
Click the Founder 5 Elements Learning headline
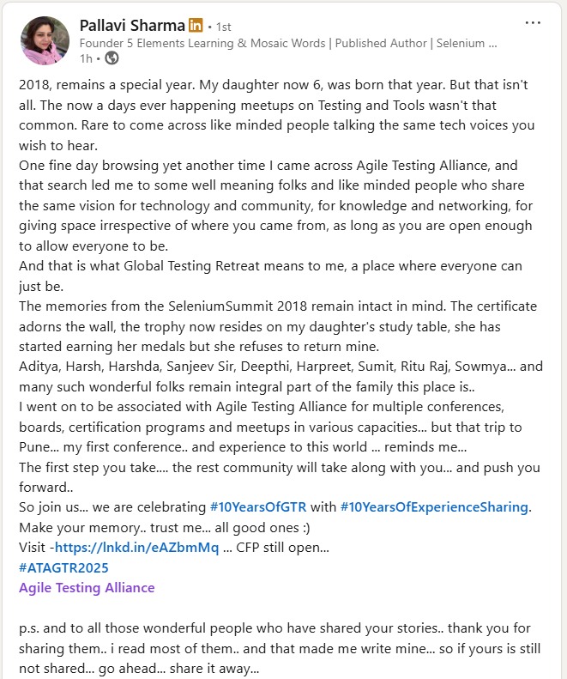coord(287,43)
